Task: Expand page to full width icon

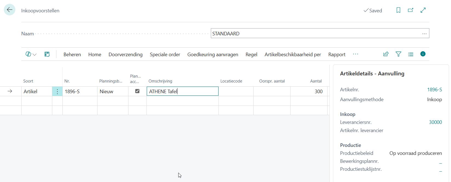Action: [x=423, y=10]
